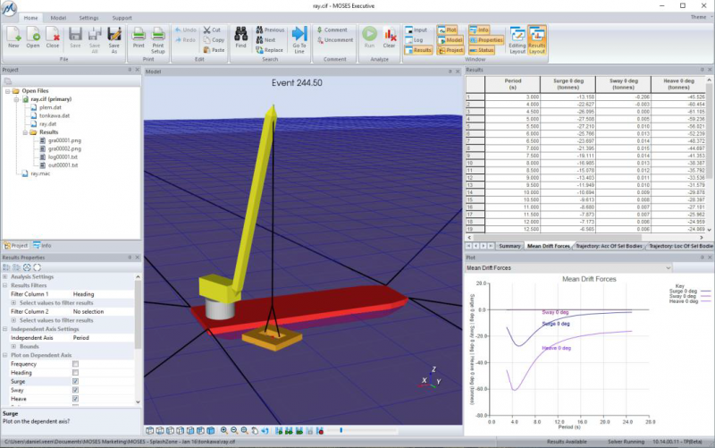Collapse Independent Axis Settings section
This screenshot has height=448, width=715.
click(x=5, y=329)
